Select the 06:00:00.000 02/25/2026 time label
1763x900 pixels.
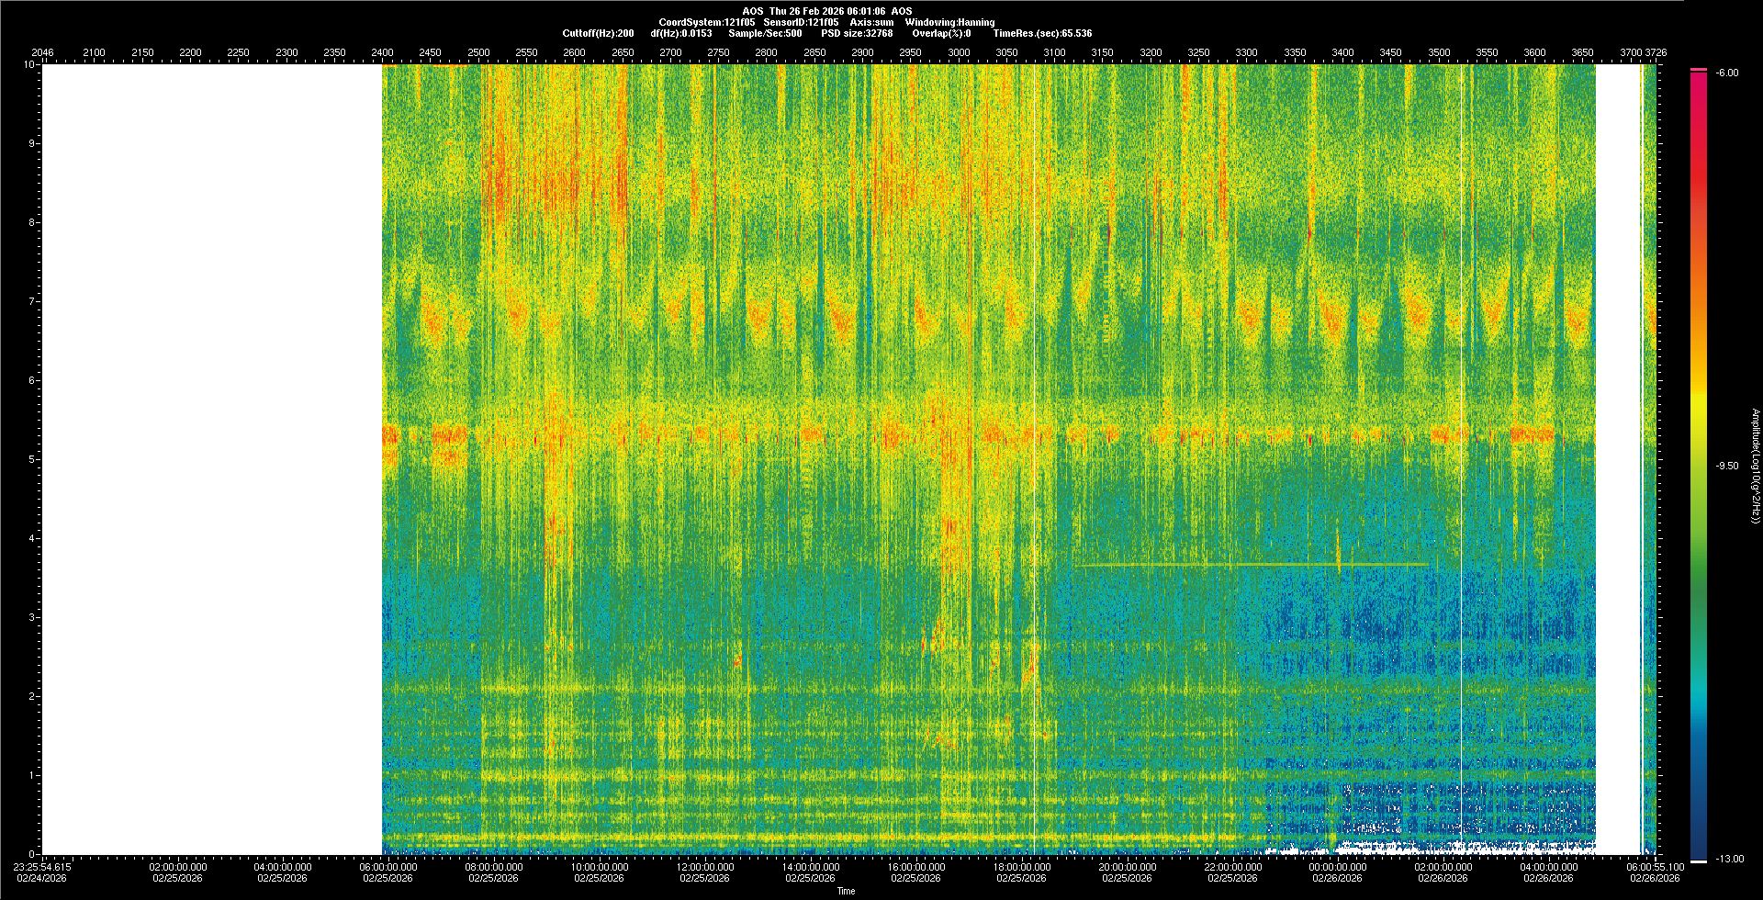(388, 872)
